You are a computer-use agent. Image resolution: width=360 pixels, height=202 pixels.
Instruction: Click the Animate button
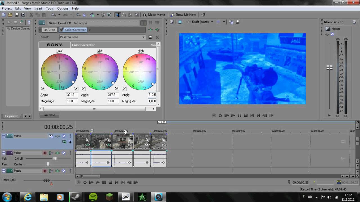[x=49, y=115]
